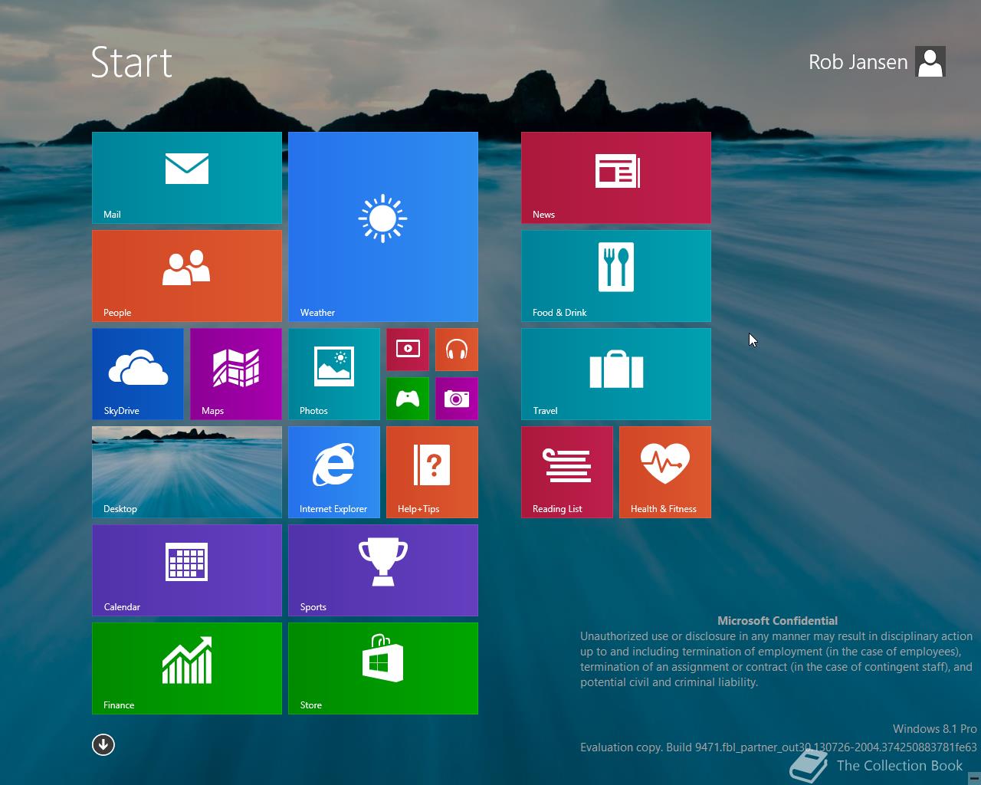Image resolution: width=981 pixels, height=785 pixels.
Task: Show all apps with down arrow
Action: 103,744
